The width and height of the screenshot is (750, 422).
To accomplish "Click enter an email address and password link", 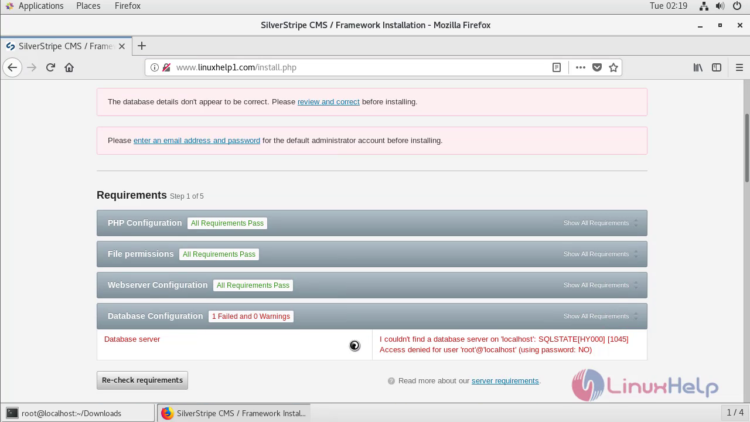I will pyautogui.click(x=197, y=140).
